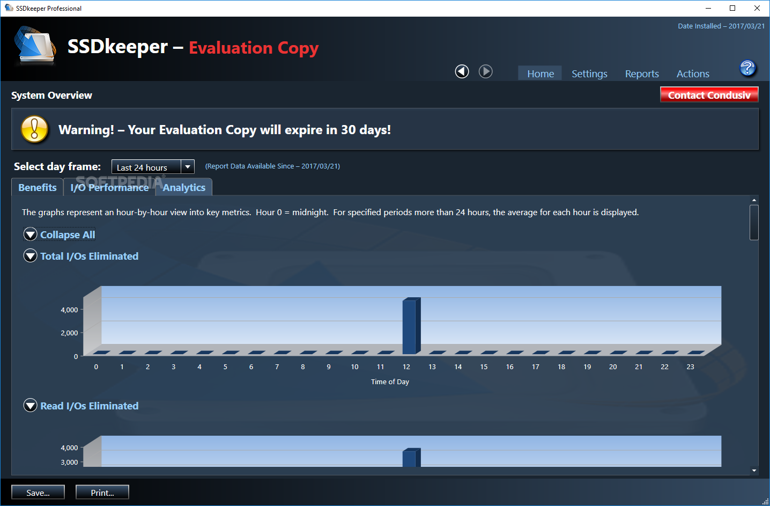Viewport: 770px width, 506px height.
Task: Click the SSDkeeper title bar app icon
Action: pos(9,8)
